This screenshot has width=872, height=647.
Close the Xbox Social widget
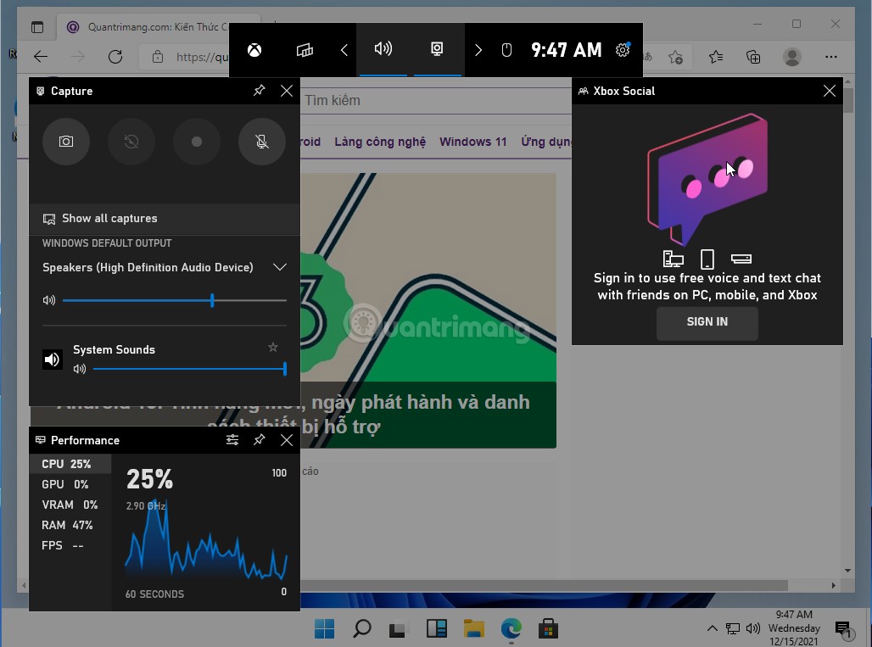[830, 91]
